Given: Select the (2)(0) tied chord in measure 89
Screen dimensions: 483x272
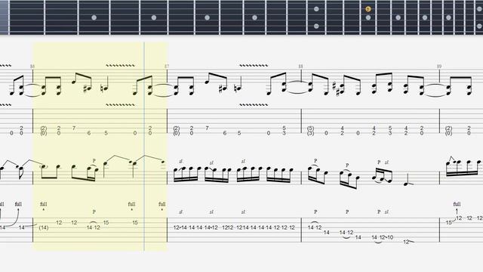Looking at the screenshot, I should pos(448,131).
